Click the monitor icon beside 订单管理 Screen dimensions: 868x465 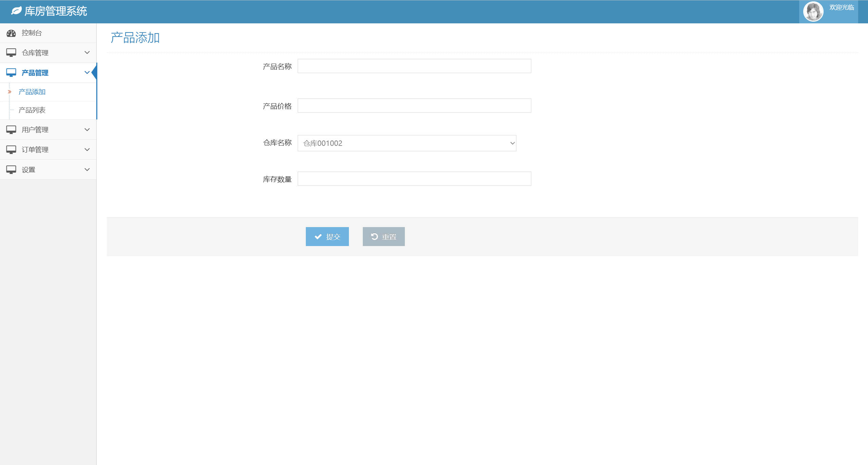coord(11,150)
